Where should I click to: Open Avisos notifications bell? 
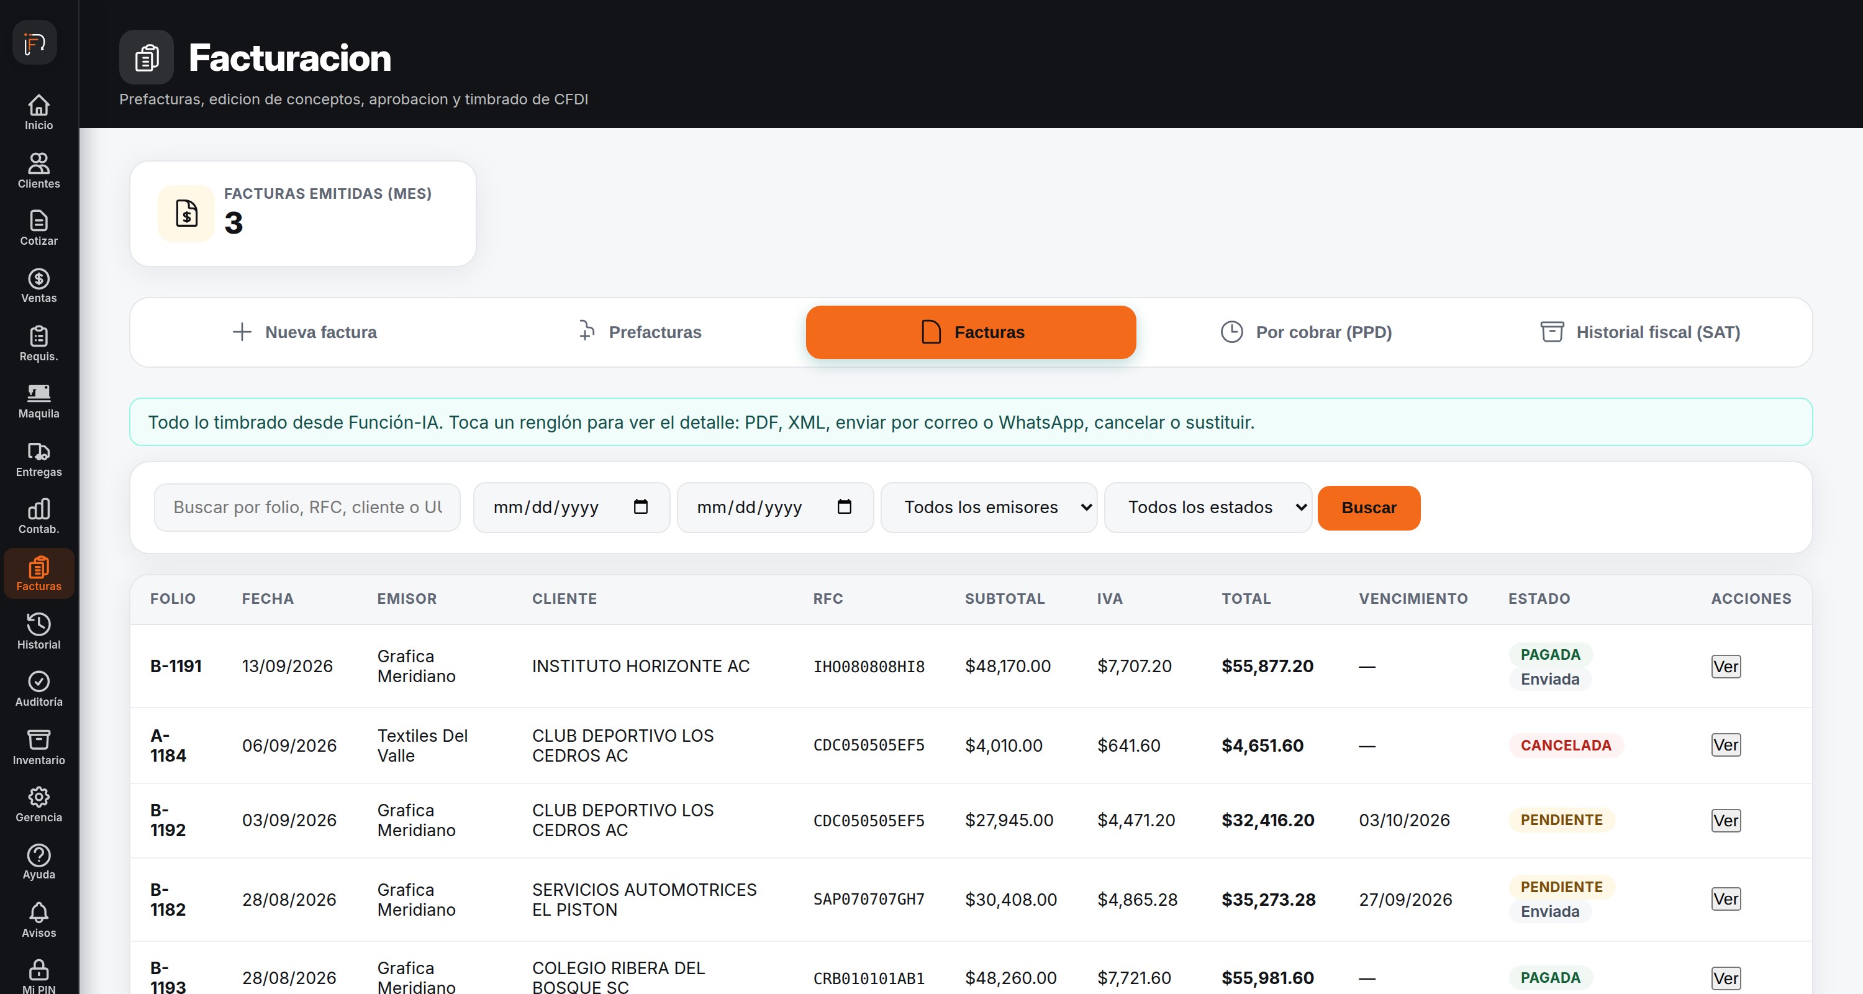[39, 912]
